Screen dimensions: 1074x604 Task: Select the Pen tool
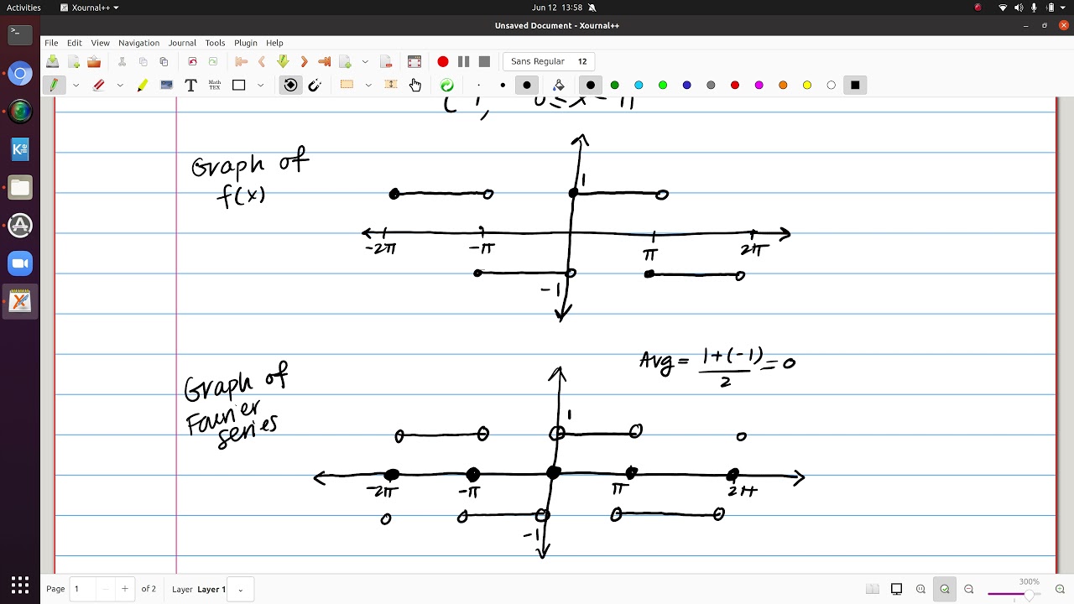coord(54,85)
